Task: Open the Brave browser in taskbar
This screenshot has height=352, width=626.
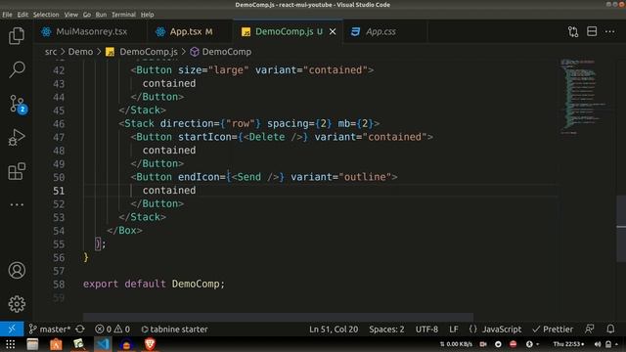Action: click(x=150, y=344)
